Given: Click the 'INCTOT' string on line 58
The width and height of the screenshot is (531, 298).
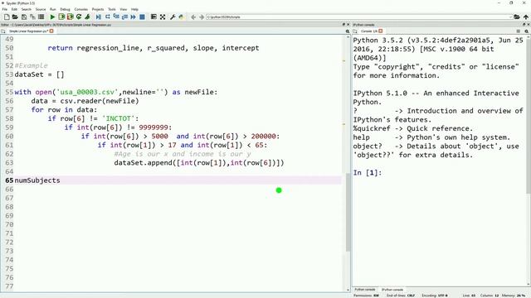Looking at the screenshot, I should click(119, 118).
